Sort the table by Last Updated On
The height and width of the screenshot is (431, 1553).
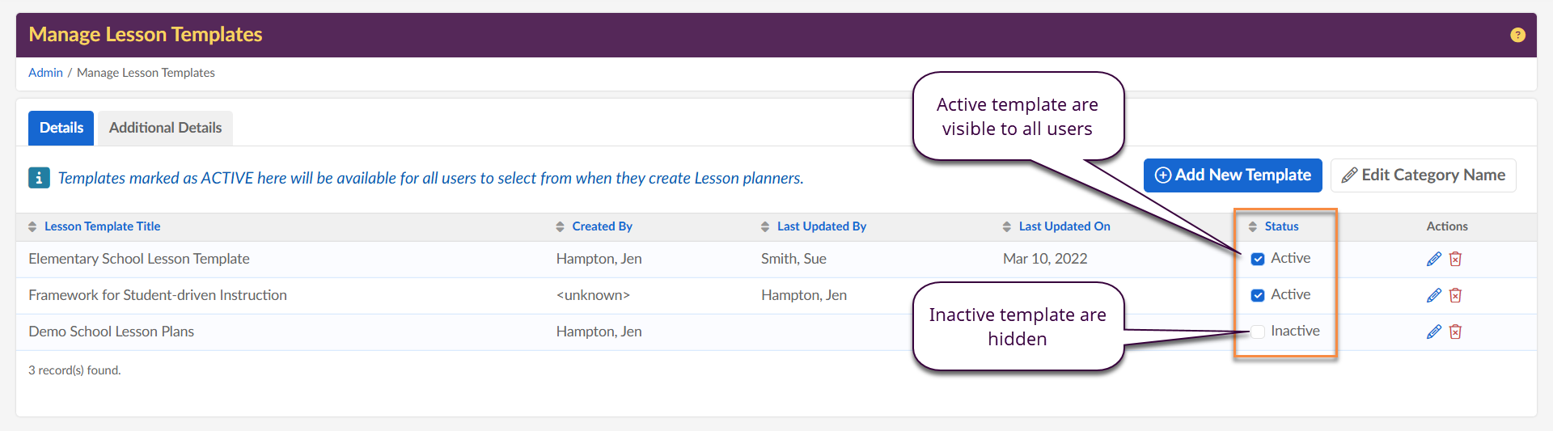[x=1064, y=226]
